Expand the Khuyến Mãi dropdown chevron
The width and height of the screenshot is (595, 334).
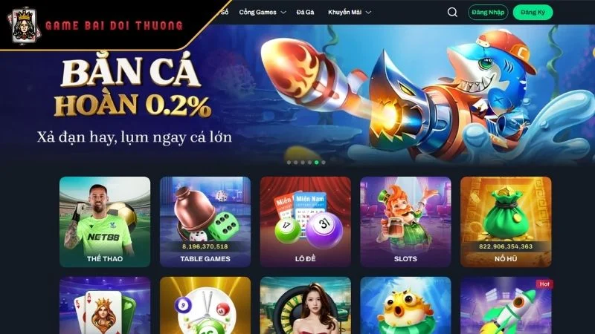[368, 12]
